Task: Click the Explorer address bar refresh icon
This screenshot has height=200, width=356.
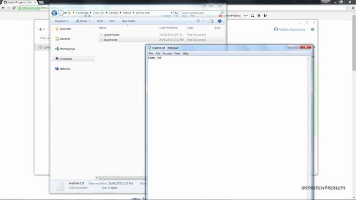Action: coord(176,13)
